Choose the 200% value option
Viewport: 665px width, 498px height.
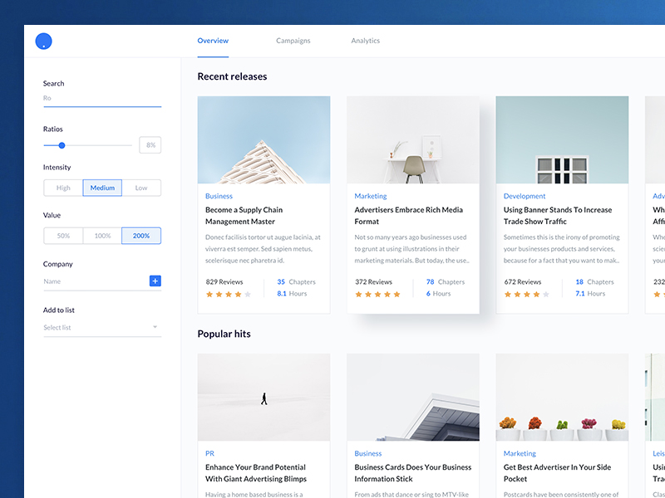[141, 236]
